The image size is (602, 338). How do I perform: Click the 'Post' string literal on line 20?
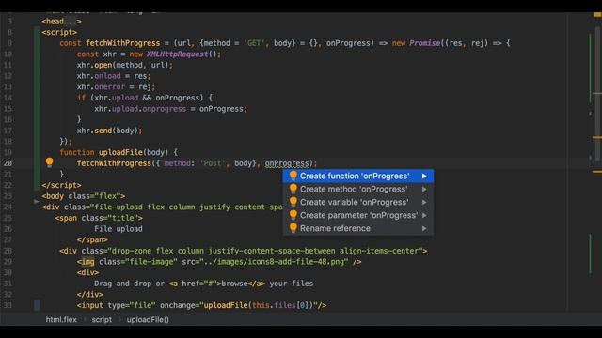tap(213, 163)
